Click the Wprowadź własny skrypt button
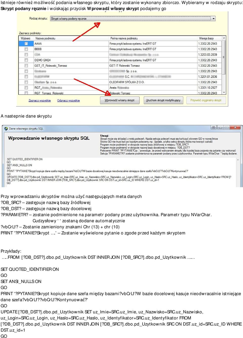 point(119,100)
